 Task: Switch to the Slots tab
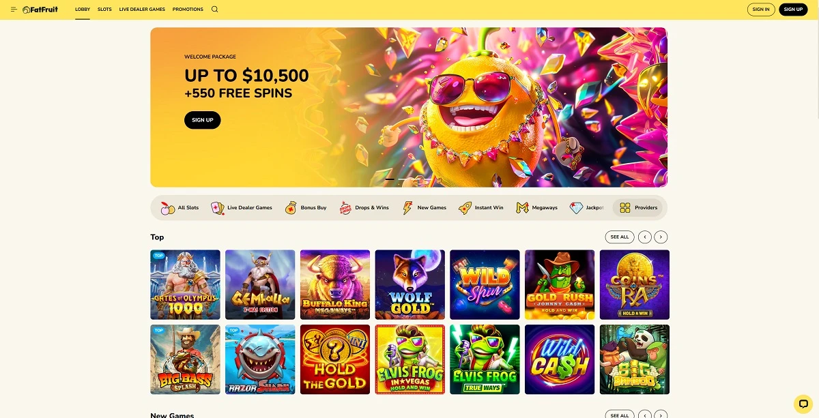[x=104, y=10]
